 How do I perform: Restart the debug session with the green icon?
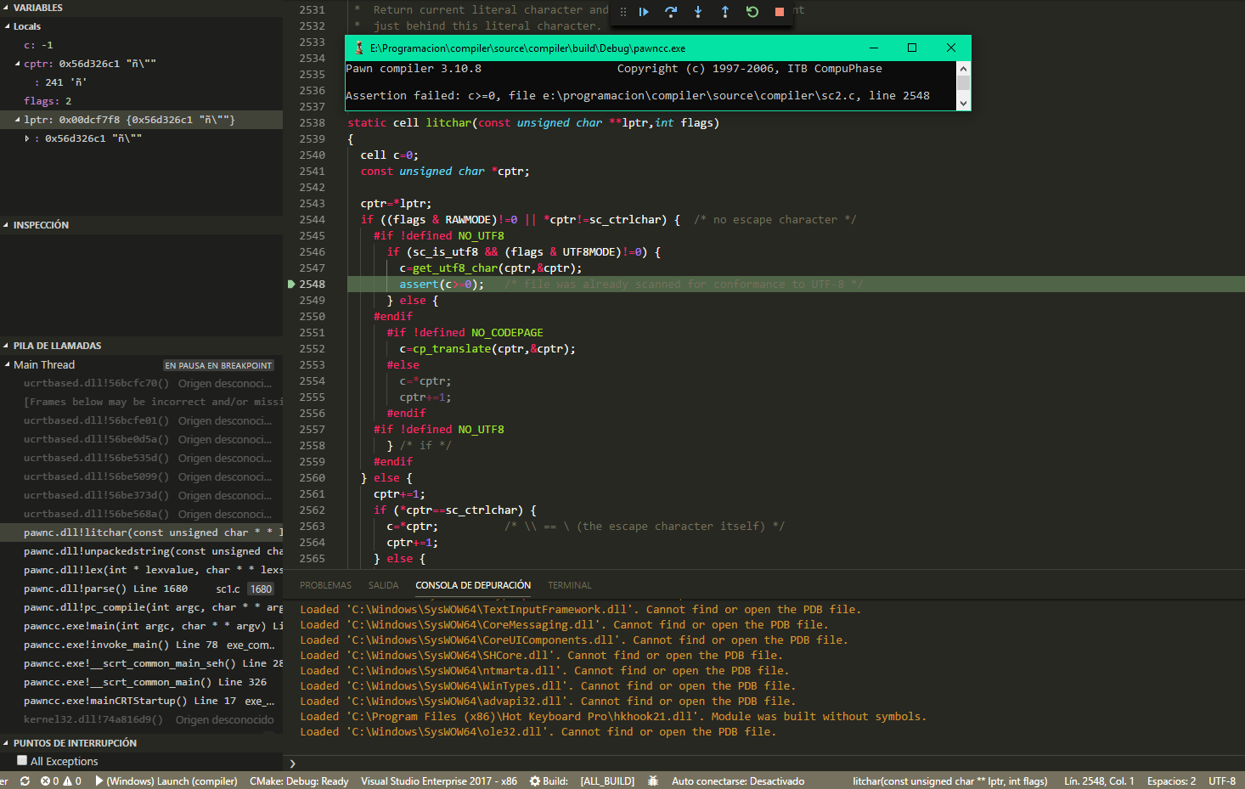(752, 12)
